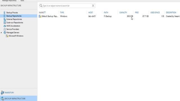Click the search magnifier icon
Screen dimensions: 180x101
[x=41, y=6]
